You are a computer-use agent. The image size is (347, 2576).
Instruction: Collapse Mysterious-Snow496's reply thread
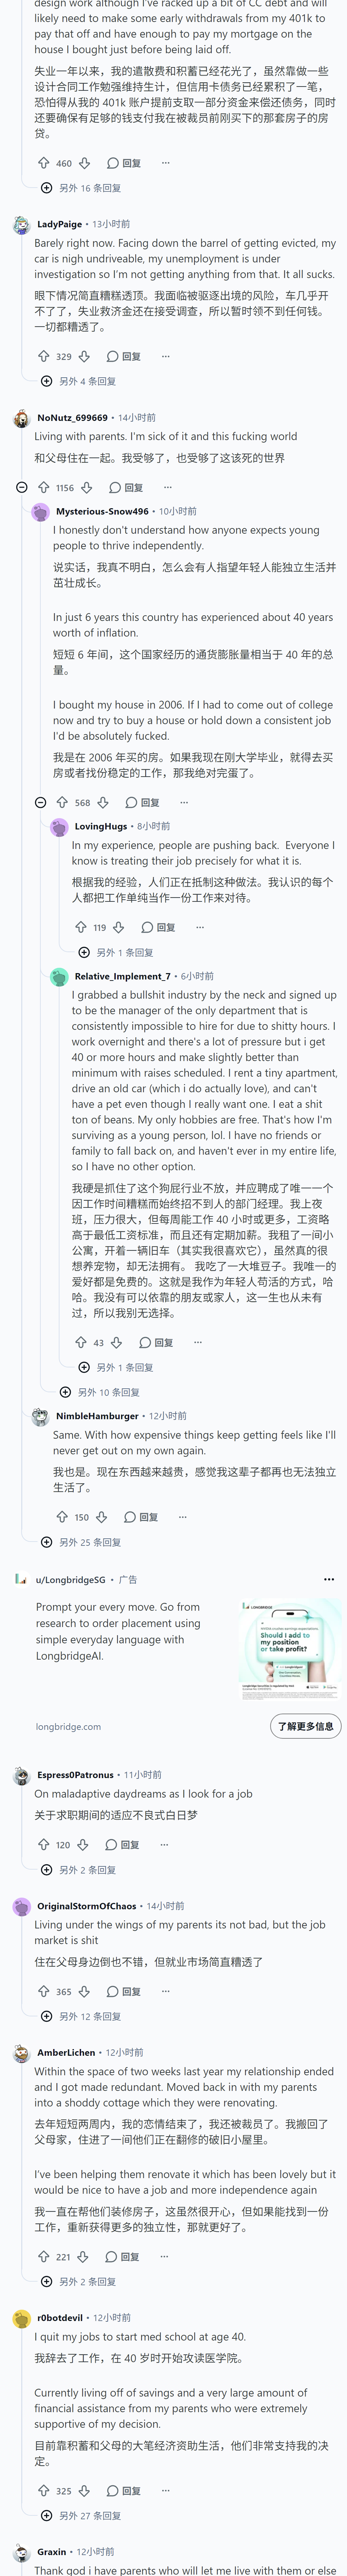[x=41, y=802]
